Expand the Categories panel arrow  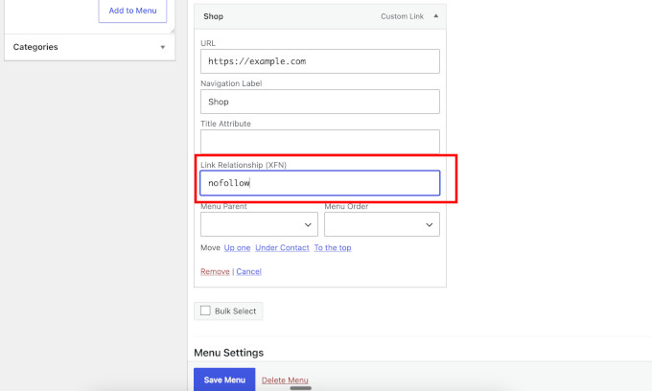click(x=163, y=47)
